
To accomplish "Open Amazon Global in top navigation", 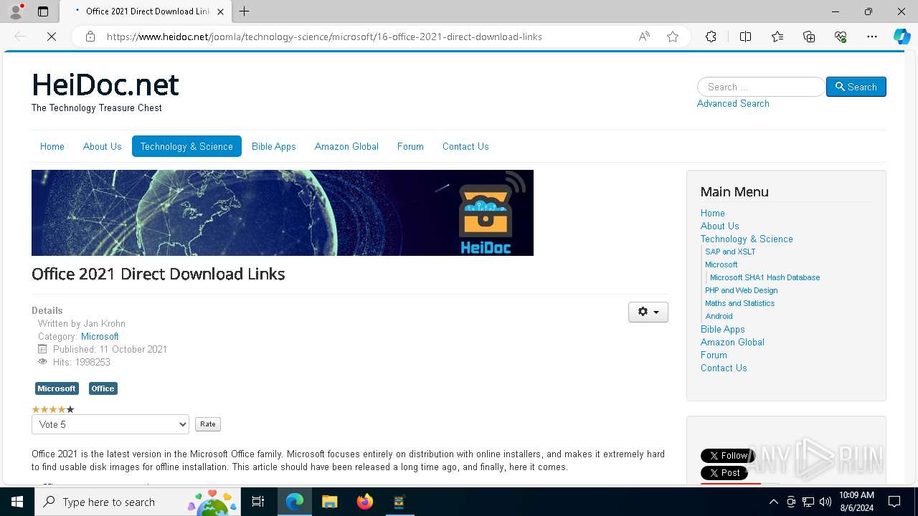I will point(346,146).
